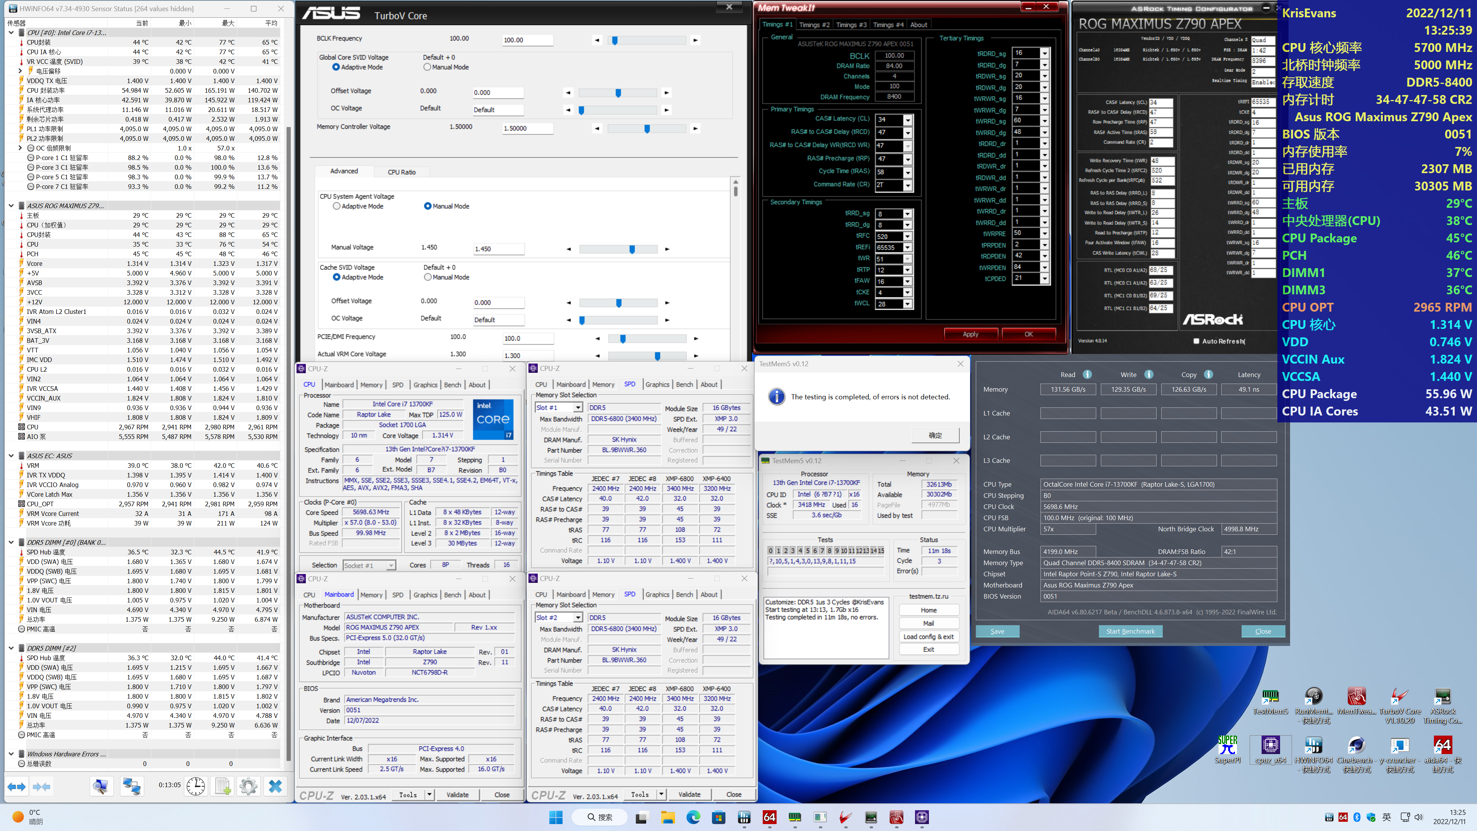Image resolution: width=1477 pixels, height=831 pixels.
Task: Click Read info icon in AIDA64 benchmark
Action: click(1087, 374)
